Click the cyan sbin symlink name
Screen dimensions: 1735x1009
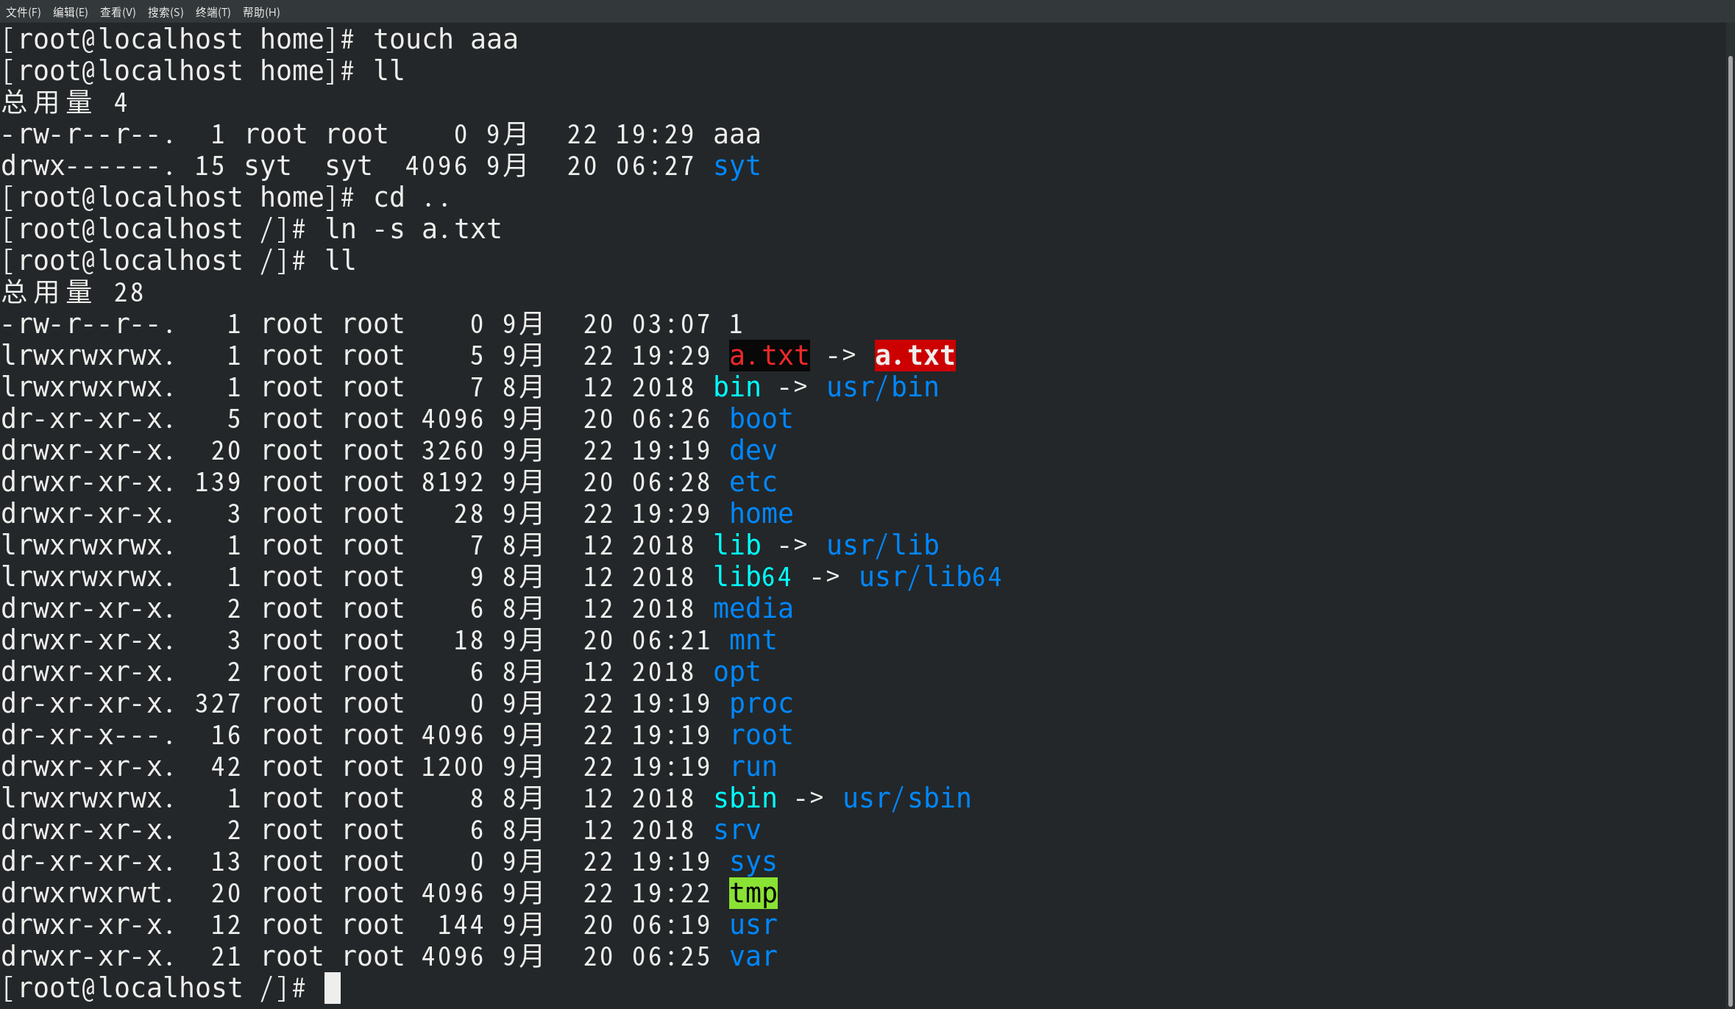[x=745, y=799]
